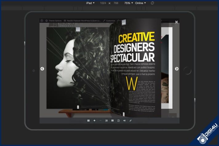
Task: Click Customize in the admin bar
Action: 110,21
